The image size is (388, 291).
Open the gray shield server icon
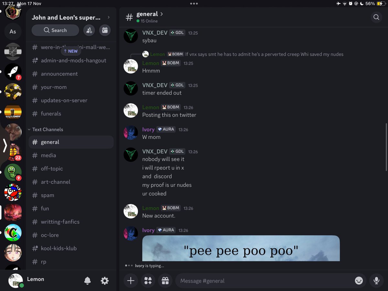pos(13,51)
